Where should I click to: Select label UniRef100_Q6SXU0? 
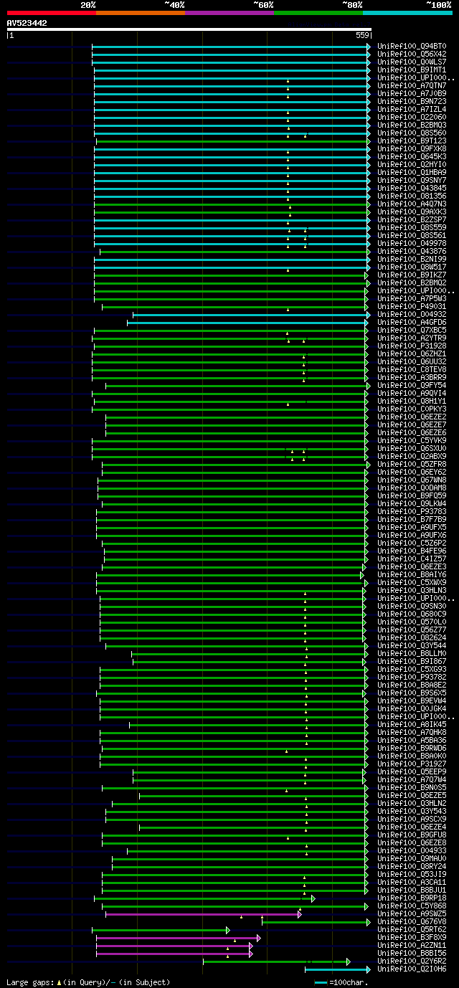click(412, 449)
